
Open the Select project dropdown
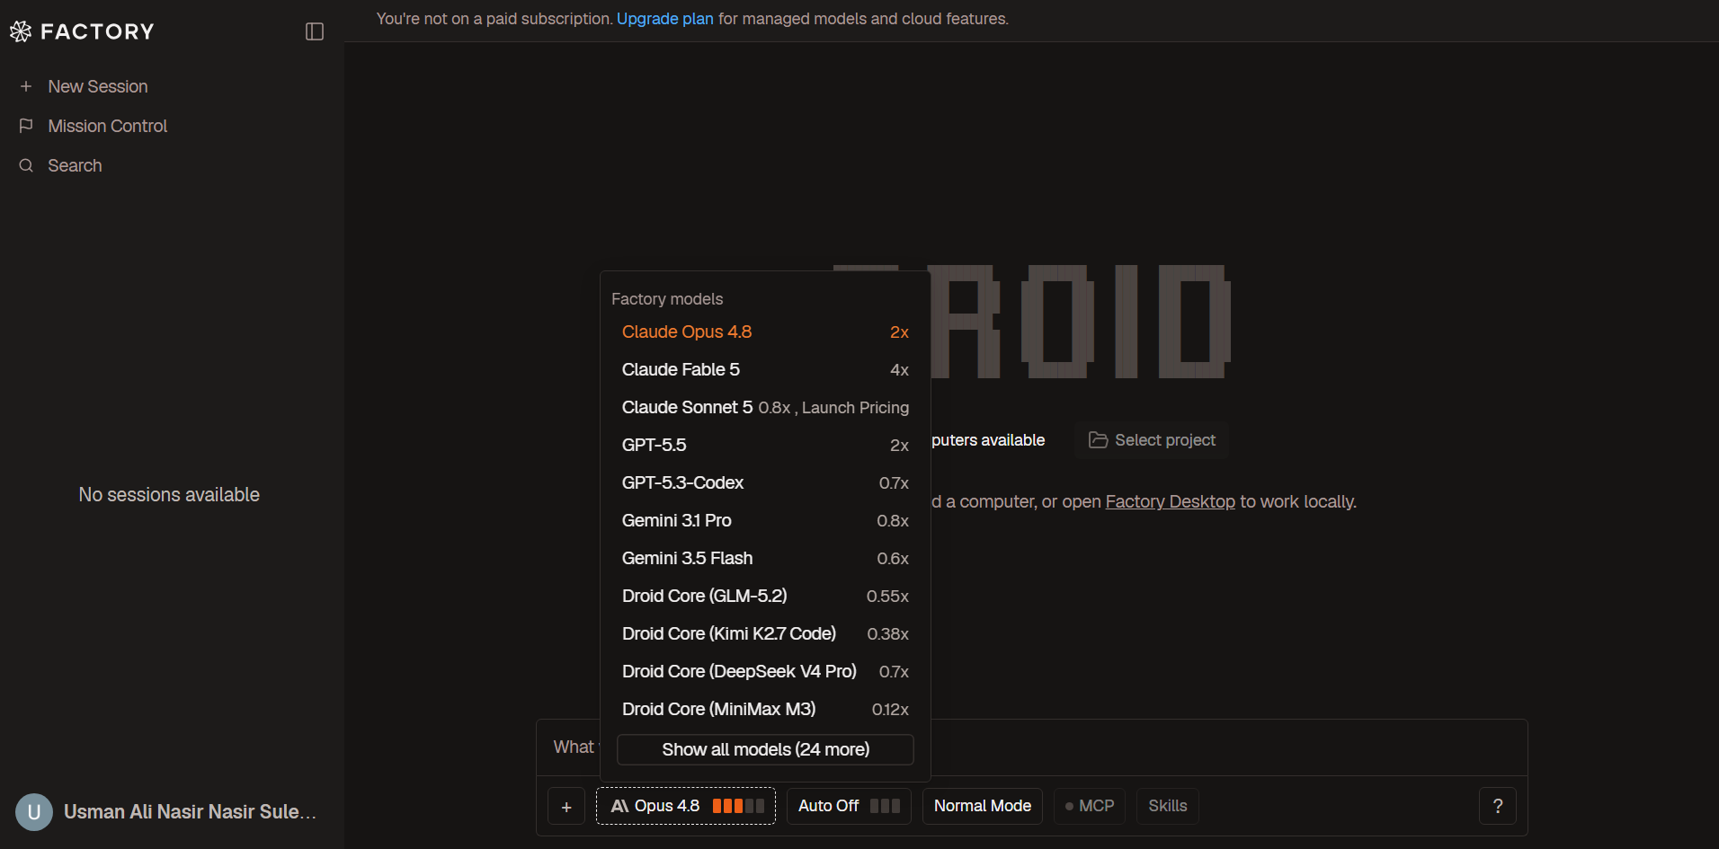(x=1152, y=440)
